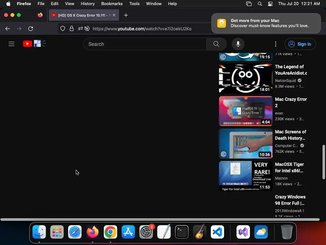Open site permissions icon in URL bar
The image size is (326, 245).
click(81, 28)
